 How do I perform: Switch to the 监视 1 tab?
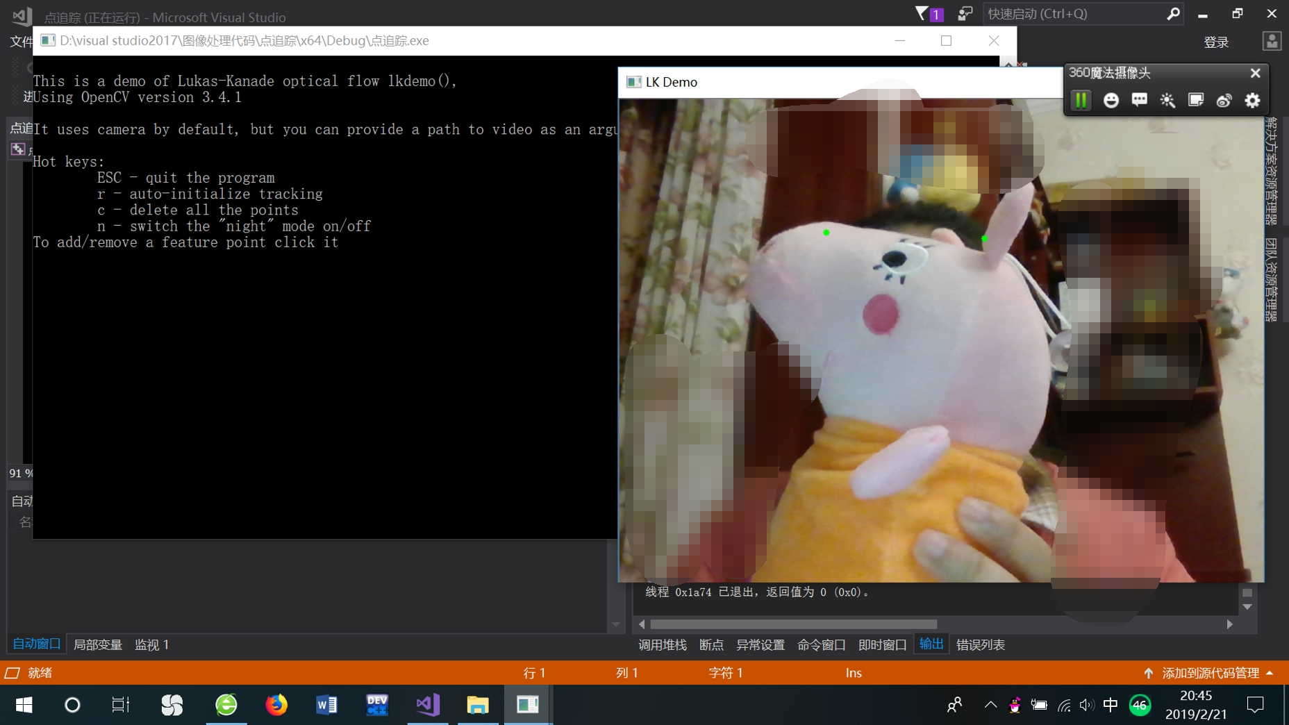(x=151, y=644)
